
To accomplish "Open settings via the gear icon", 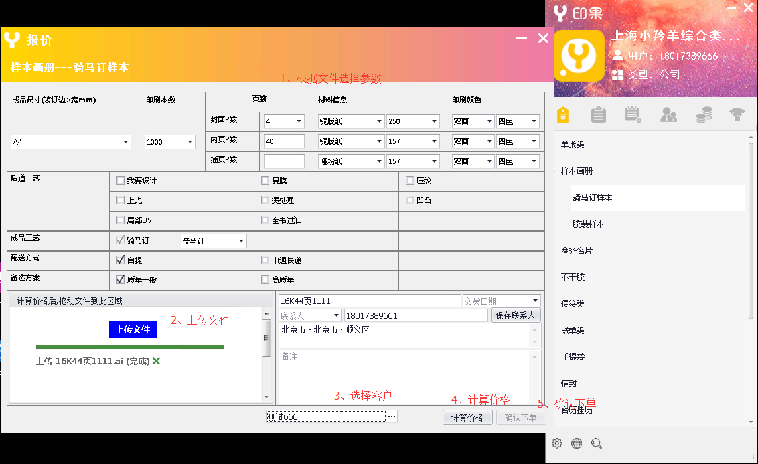I will tap(557, 443).
